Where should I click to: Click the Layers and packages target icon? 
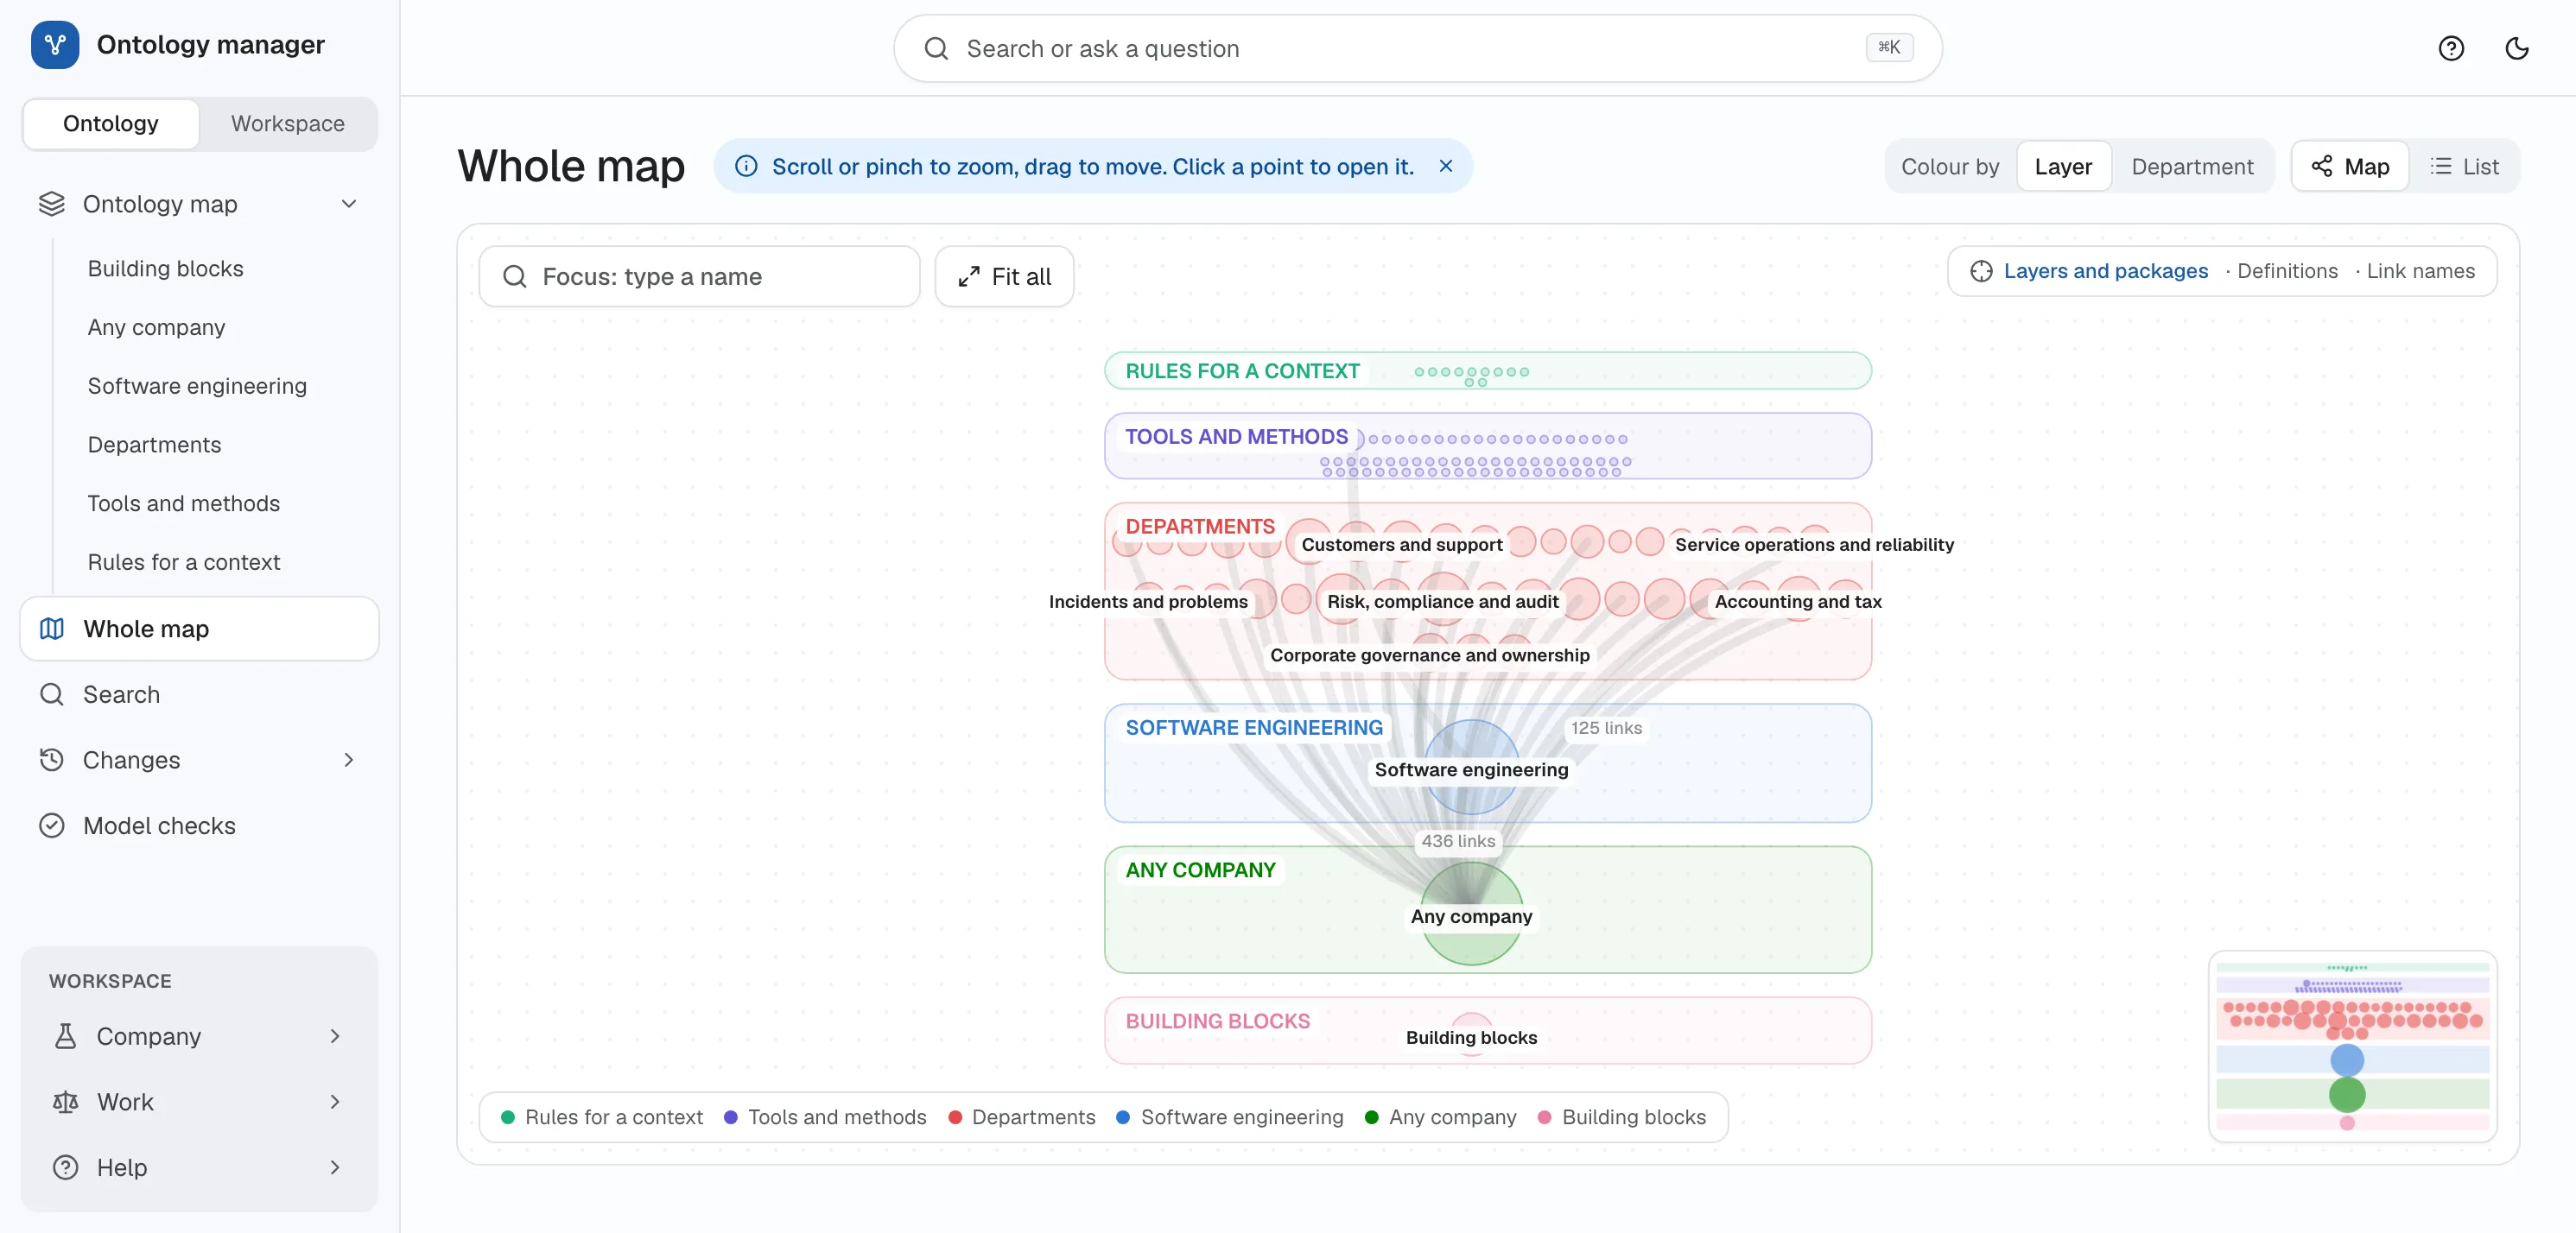point(1981,272)
